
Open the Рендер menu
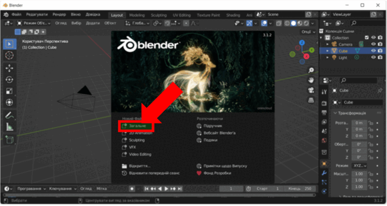pos(59,14)
